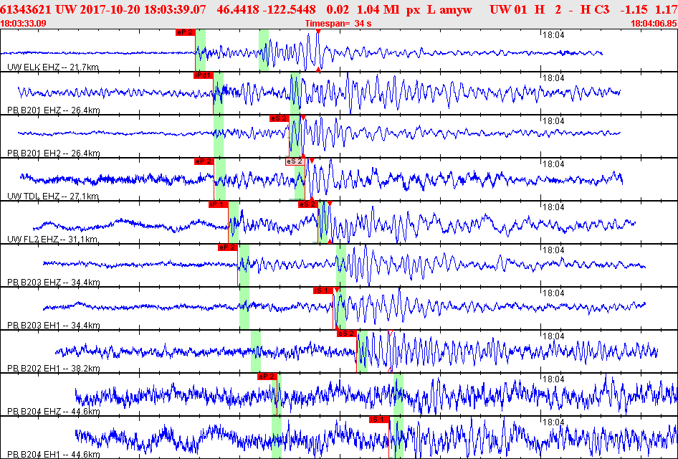Click the iS 1 pick flag on PB B203 EH1
Screen dimensions: 678x459
pyautogui.click(x=322, y=290)
